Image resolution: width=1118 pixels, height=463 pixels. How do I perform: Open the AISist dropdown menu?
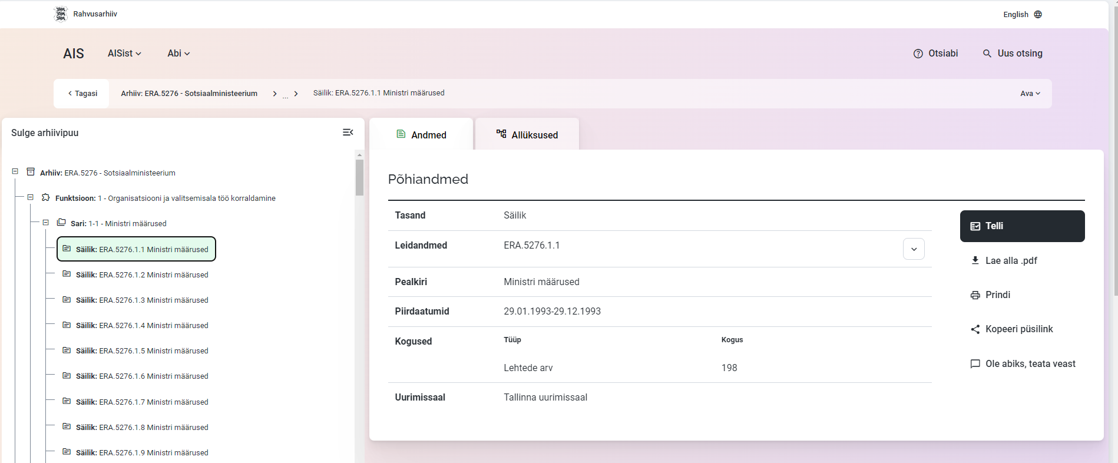tap(124, 54)
